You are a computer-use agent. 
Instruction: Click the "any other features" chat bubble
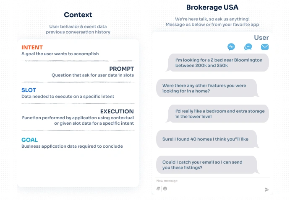coord(204,88)
